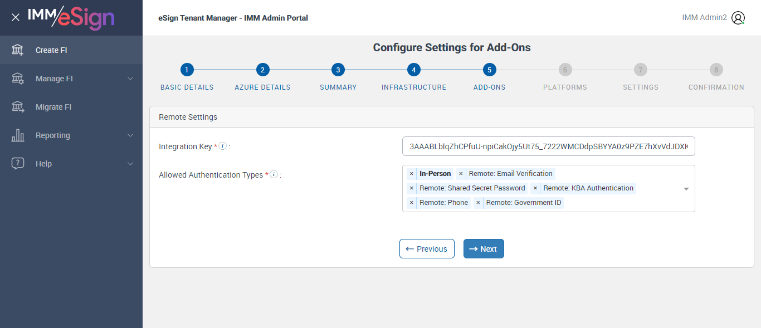The image size is (761, 328).
Task: Open the IMM Admin2 user profile icon
Action: tap(738, 18)
